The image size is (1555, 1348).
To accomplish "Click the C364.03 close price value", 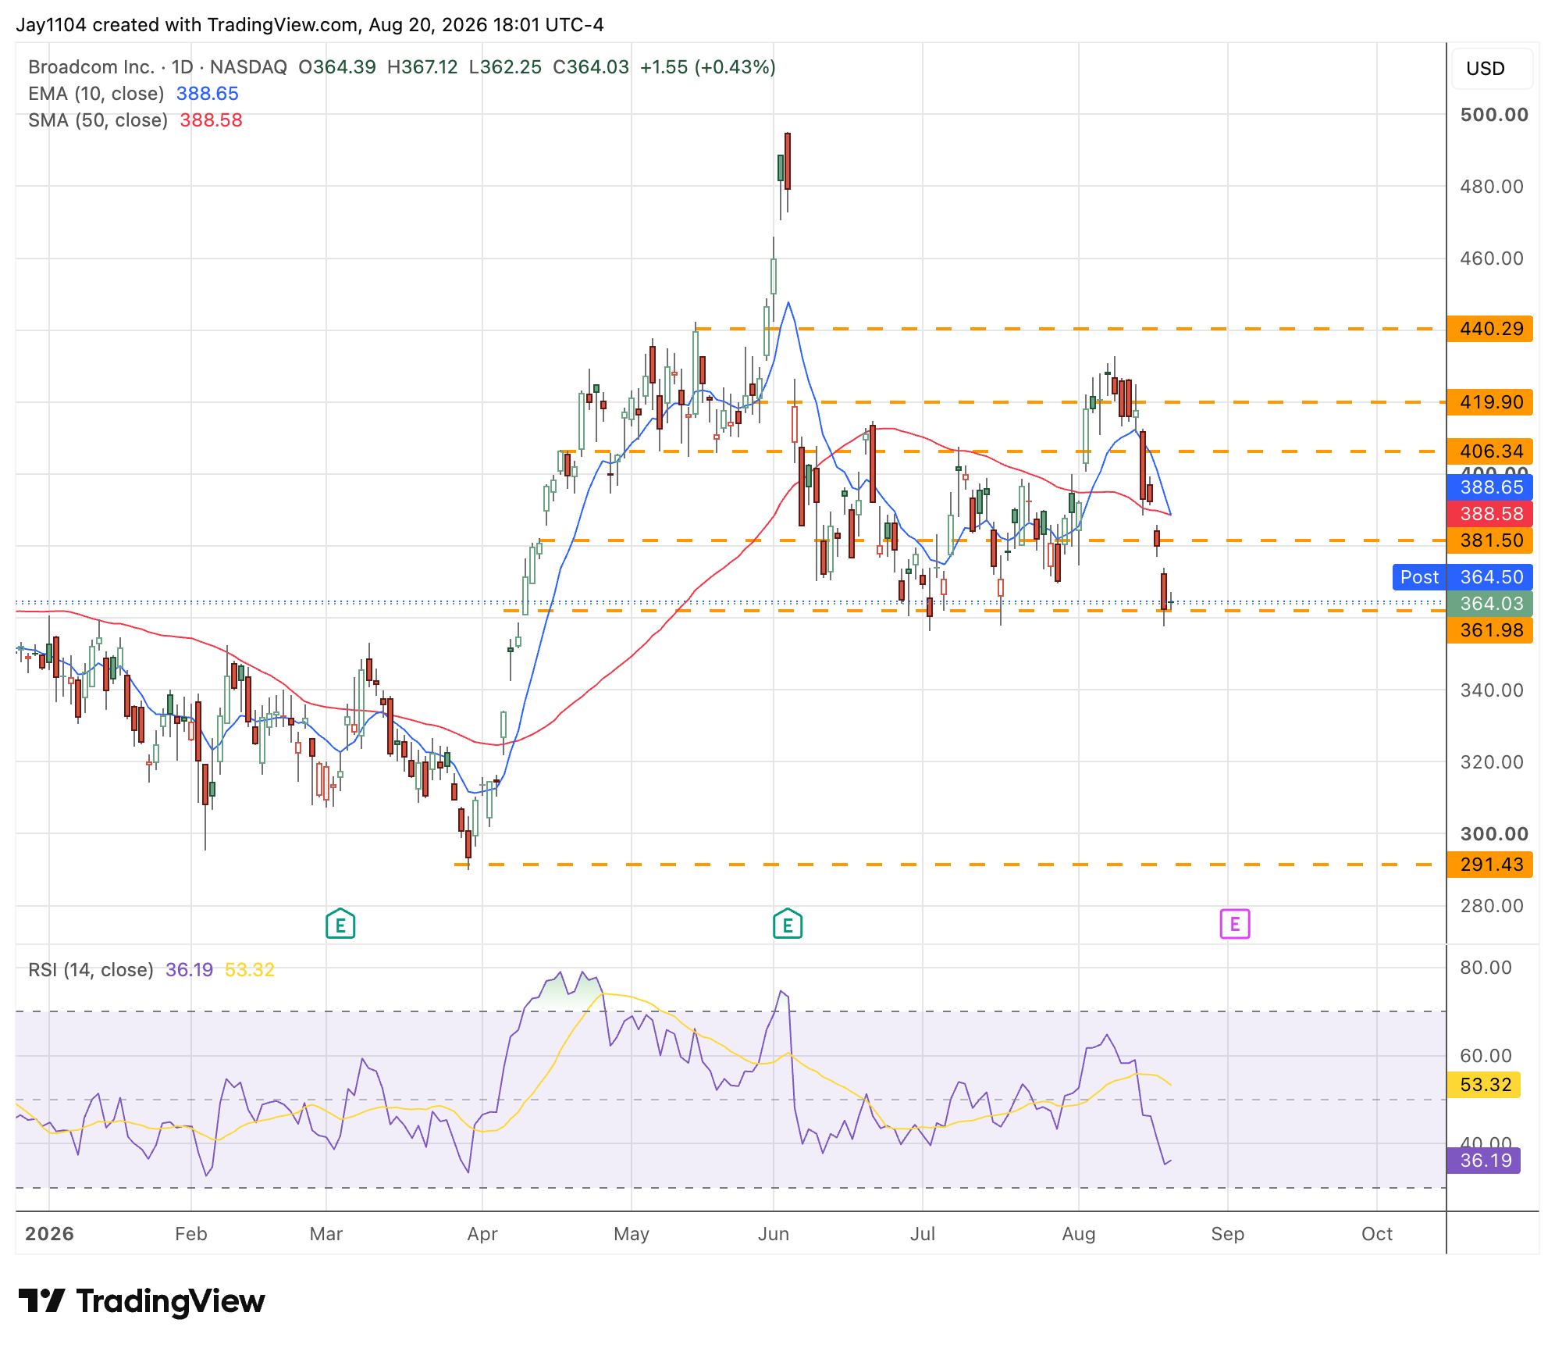I will 591,67.
